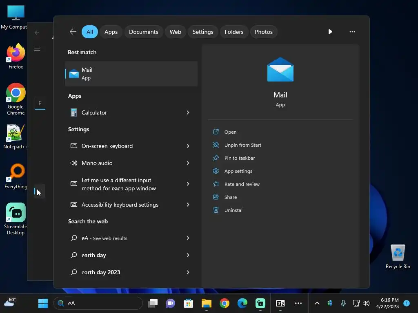Show taskbar overflow three-dots menu
Screen dimensions: 418x313
pos(298,303)
